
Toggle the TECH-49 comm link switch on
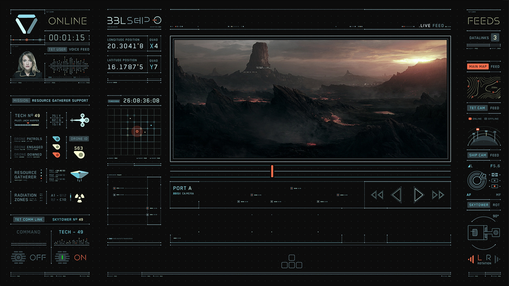[62, 257]
